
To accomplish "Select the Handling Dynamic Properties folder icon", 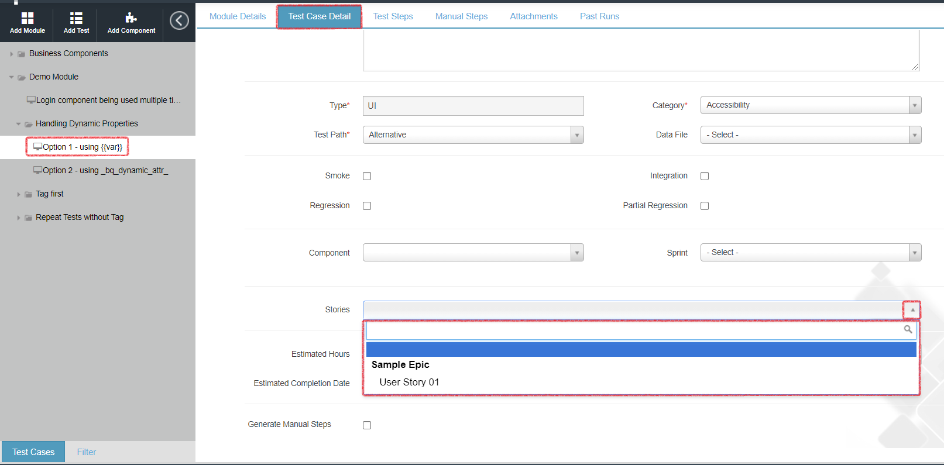I will (x=28, y=124).
